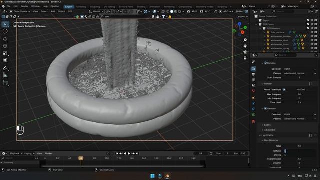The width and height of the screenshot is (320, 180).
Task: Open the Scene properties tab
Action: pos(253,85)
